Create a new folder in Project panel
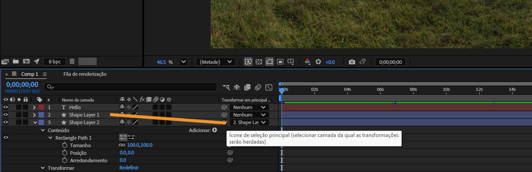 click(16, 61)
